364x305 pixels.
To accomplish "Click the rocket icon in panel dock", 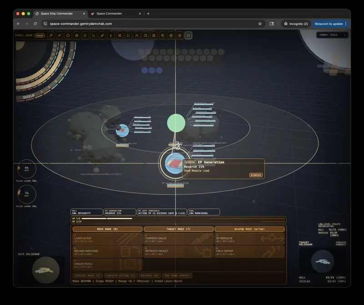I will (102, 36).
